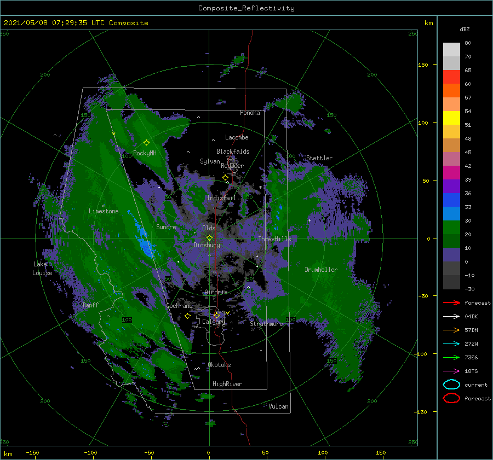Click the red forecast ellipse icon
The width and height of the screenshot is (493, 460).
[451, 398]
